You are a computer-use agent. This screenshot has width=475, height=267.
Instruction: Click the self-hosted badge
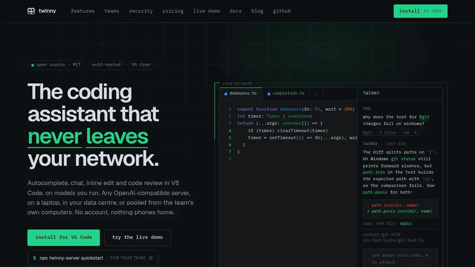[x=106, y=65]
